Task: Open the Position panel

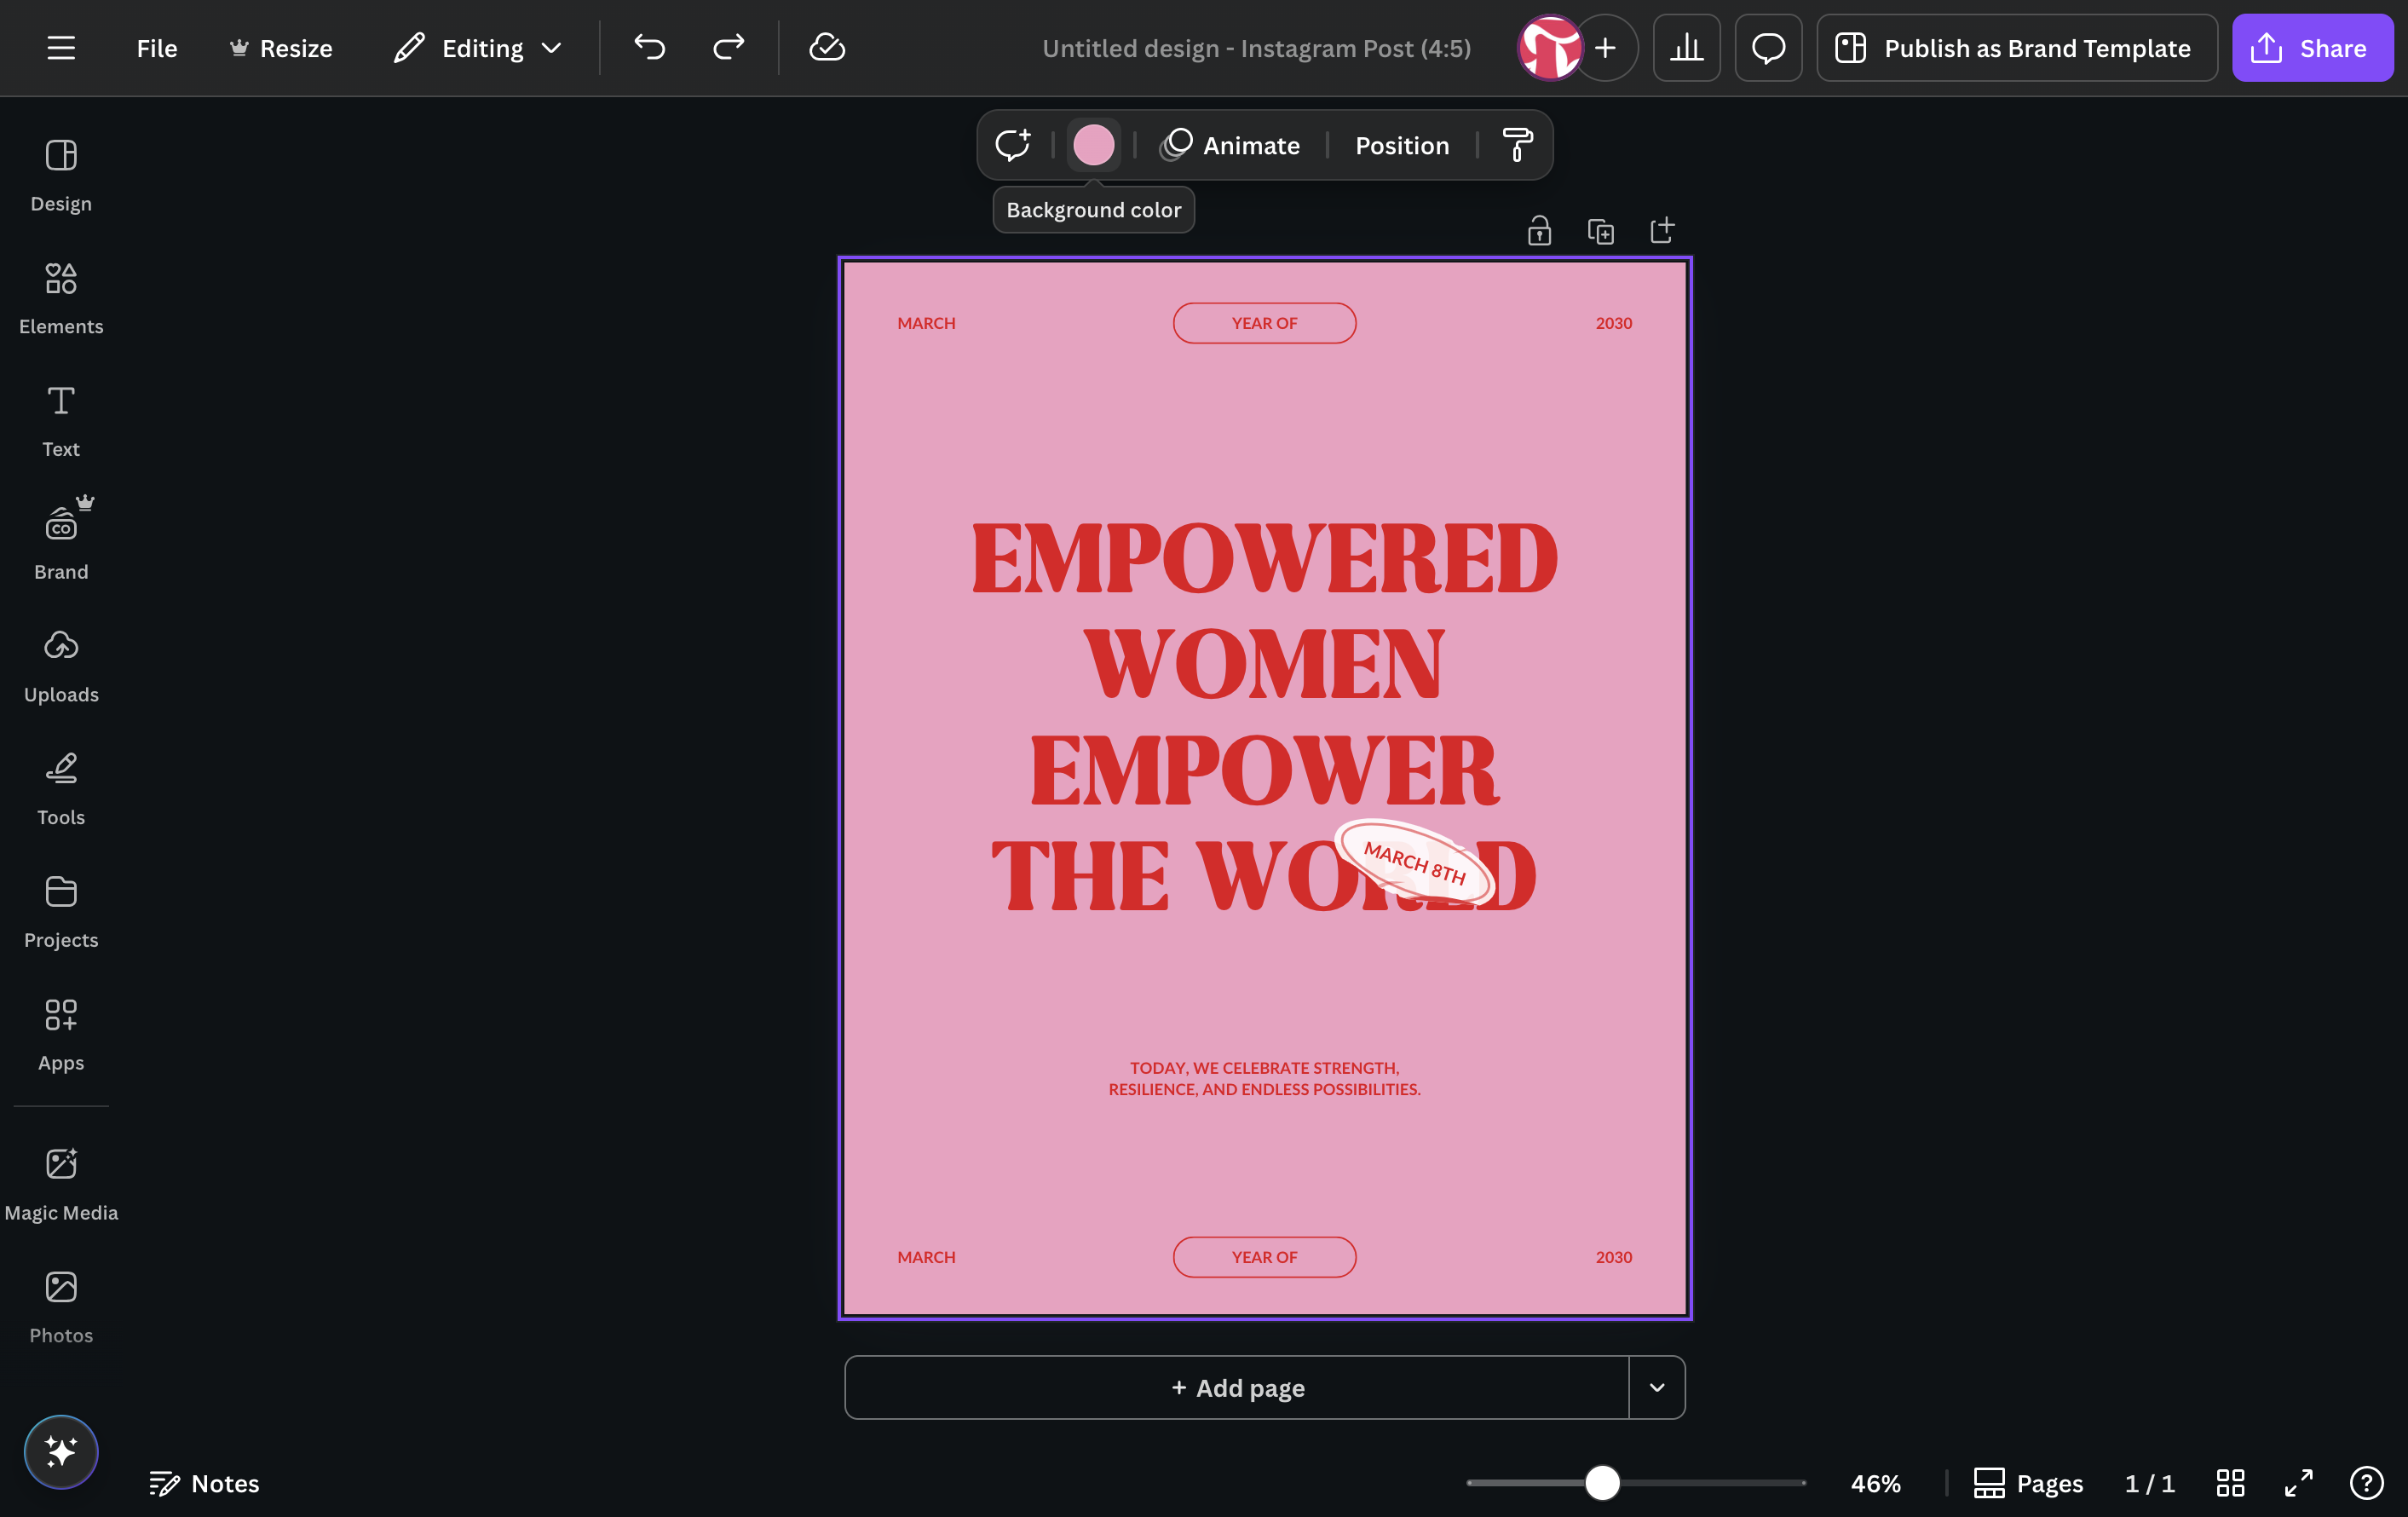Action: coord(1402,145)
